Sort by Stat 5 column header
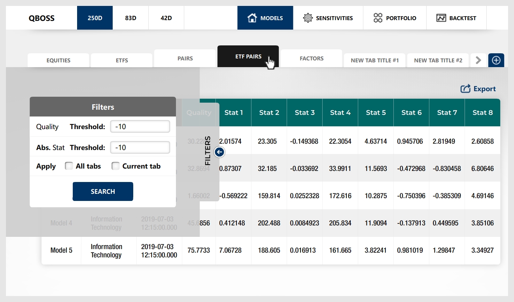 [x=376, y=113]
